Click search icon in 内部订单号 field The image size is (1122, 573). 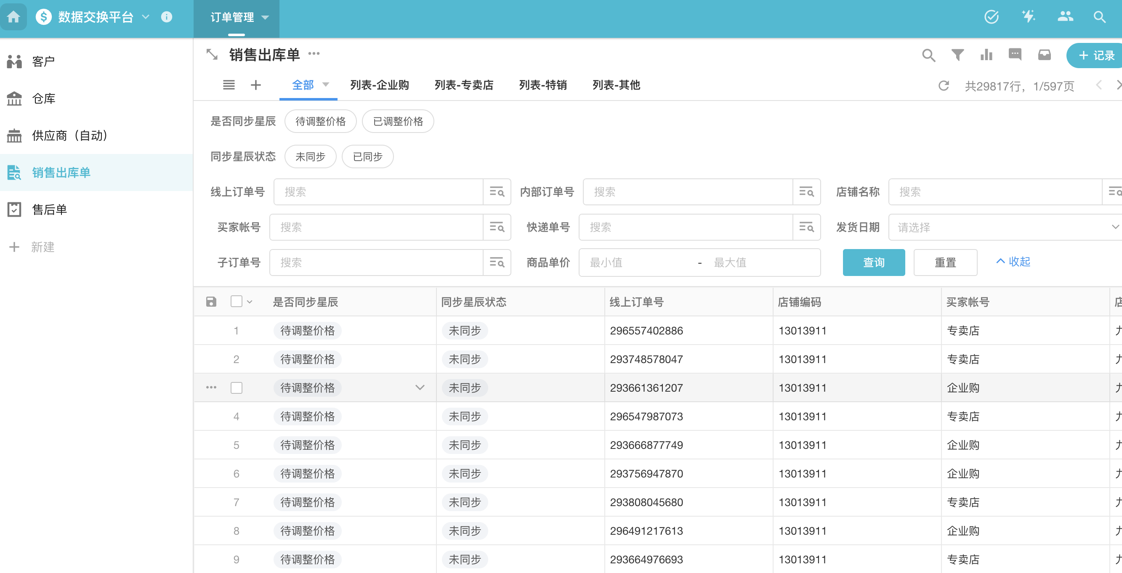[x=806, y=191]
